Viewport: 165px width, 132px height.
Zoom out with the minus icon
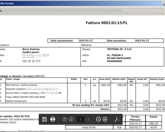click(98, 119)
